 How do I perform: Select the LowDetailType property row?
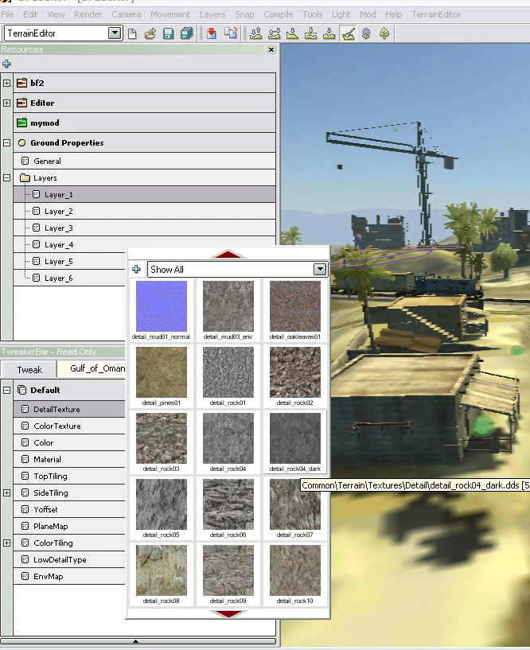pyautogui.click(x=69, y=559)
